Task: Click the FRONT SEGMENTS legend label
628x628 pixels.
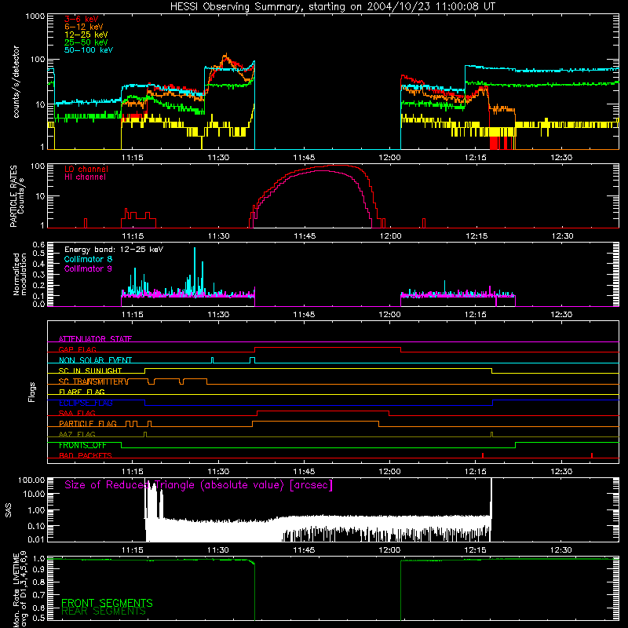Action: pyautogui.click(x=107, y=603)
